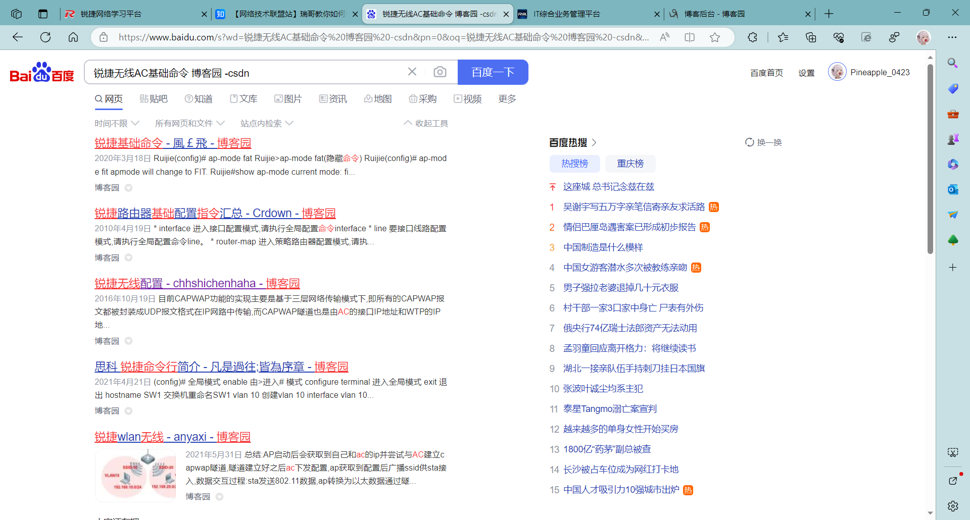Open result 思科 锐捷命令行简介
This screenshot has height=520, width=970.
coord(221,367)
